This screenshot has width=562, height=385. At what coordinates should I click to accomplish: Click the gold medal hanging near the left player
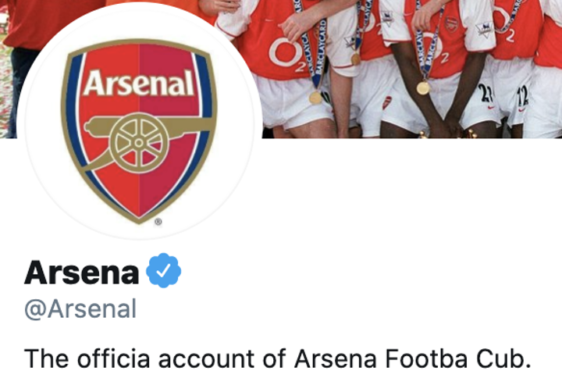coord(315,98)
